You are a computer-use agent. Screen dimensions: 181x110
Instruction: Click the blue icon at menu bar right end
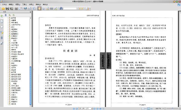tap(179, 5)
